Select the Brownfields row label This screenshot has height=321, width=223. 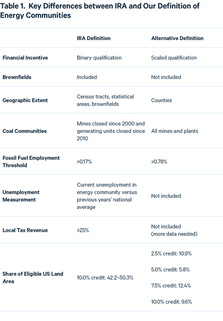[x=17, y=77]
